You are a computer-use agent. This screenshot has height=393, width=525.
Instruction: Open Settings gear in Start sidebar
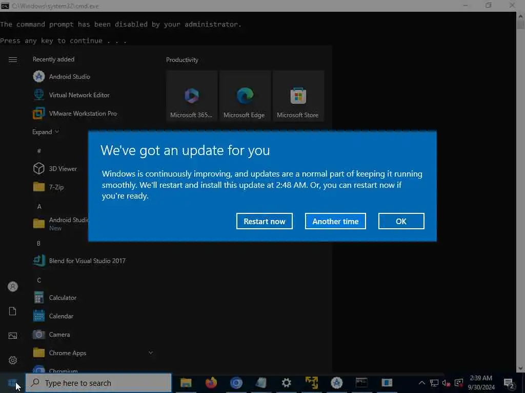(x=13, y=360)
